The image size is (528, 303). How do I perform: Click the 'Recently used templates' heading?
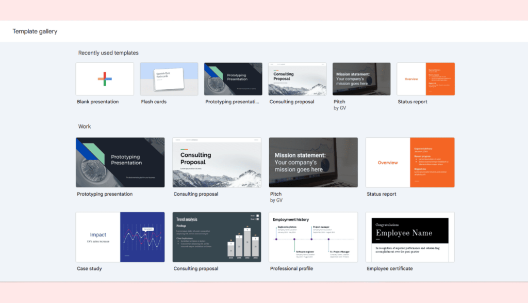point(108,53)
